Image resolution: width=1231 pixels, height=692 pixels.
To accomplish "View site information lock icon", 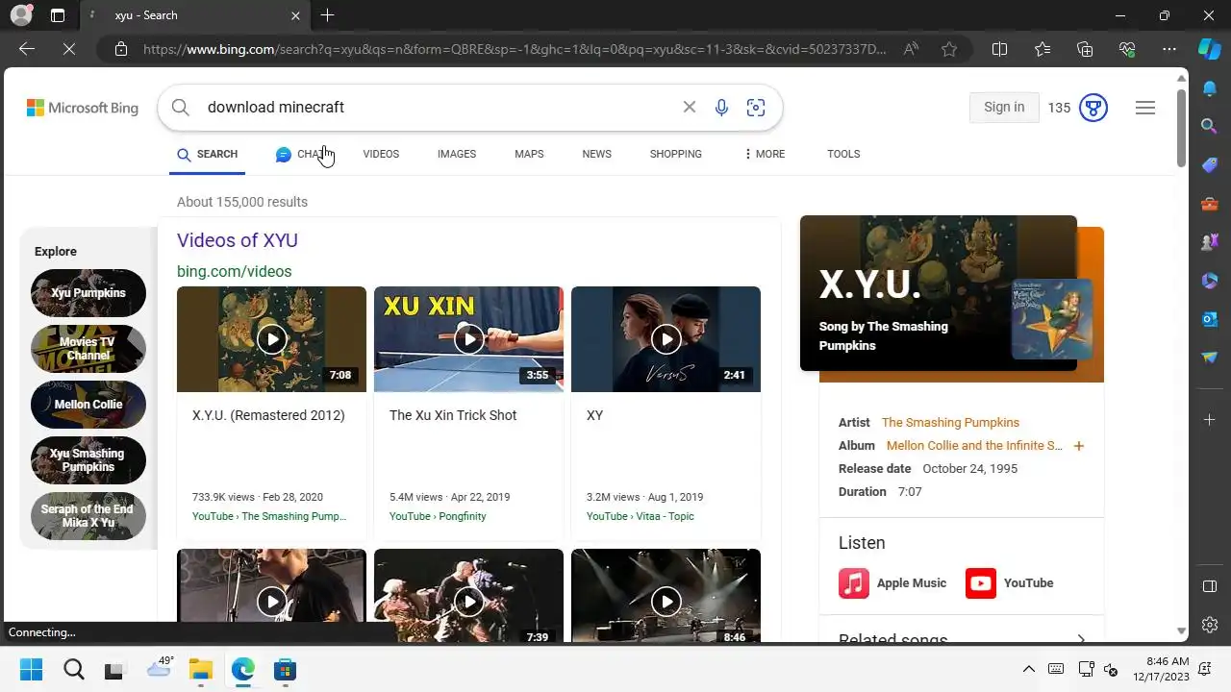I will 121,49.
